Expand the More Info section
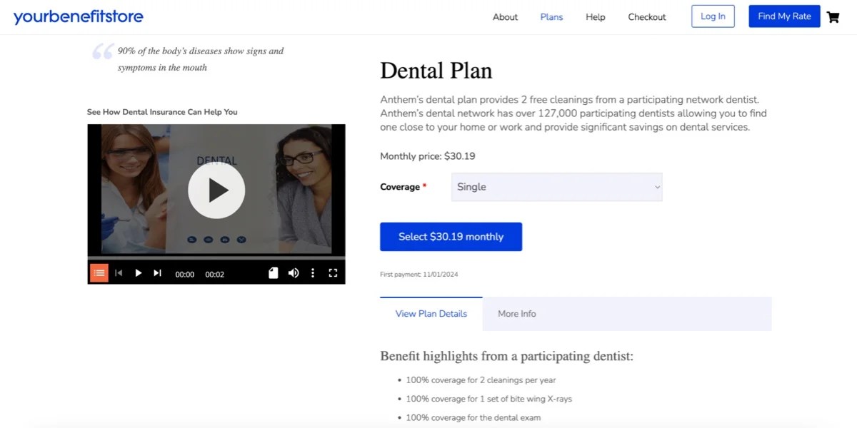This screenshot has height=428, width=857. click(516, 313)
